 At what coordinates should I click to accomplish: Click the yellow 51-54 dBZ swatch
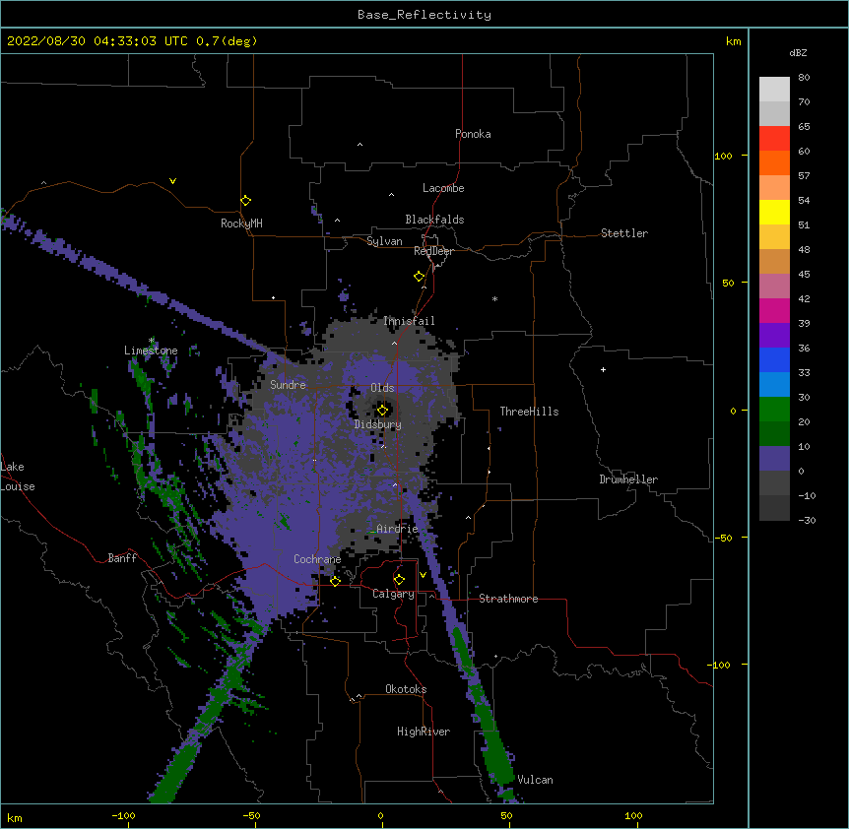tap(774, 212)
